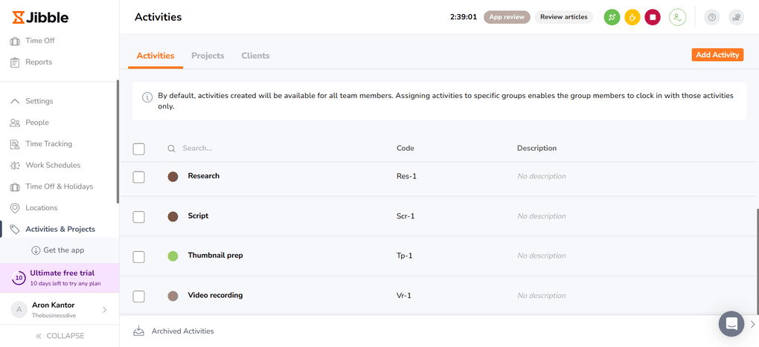The width and height of the screenshot is (759, 347).
Task: Open Work Schedules settings
Action: point(53,165)
